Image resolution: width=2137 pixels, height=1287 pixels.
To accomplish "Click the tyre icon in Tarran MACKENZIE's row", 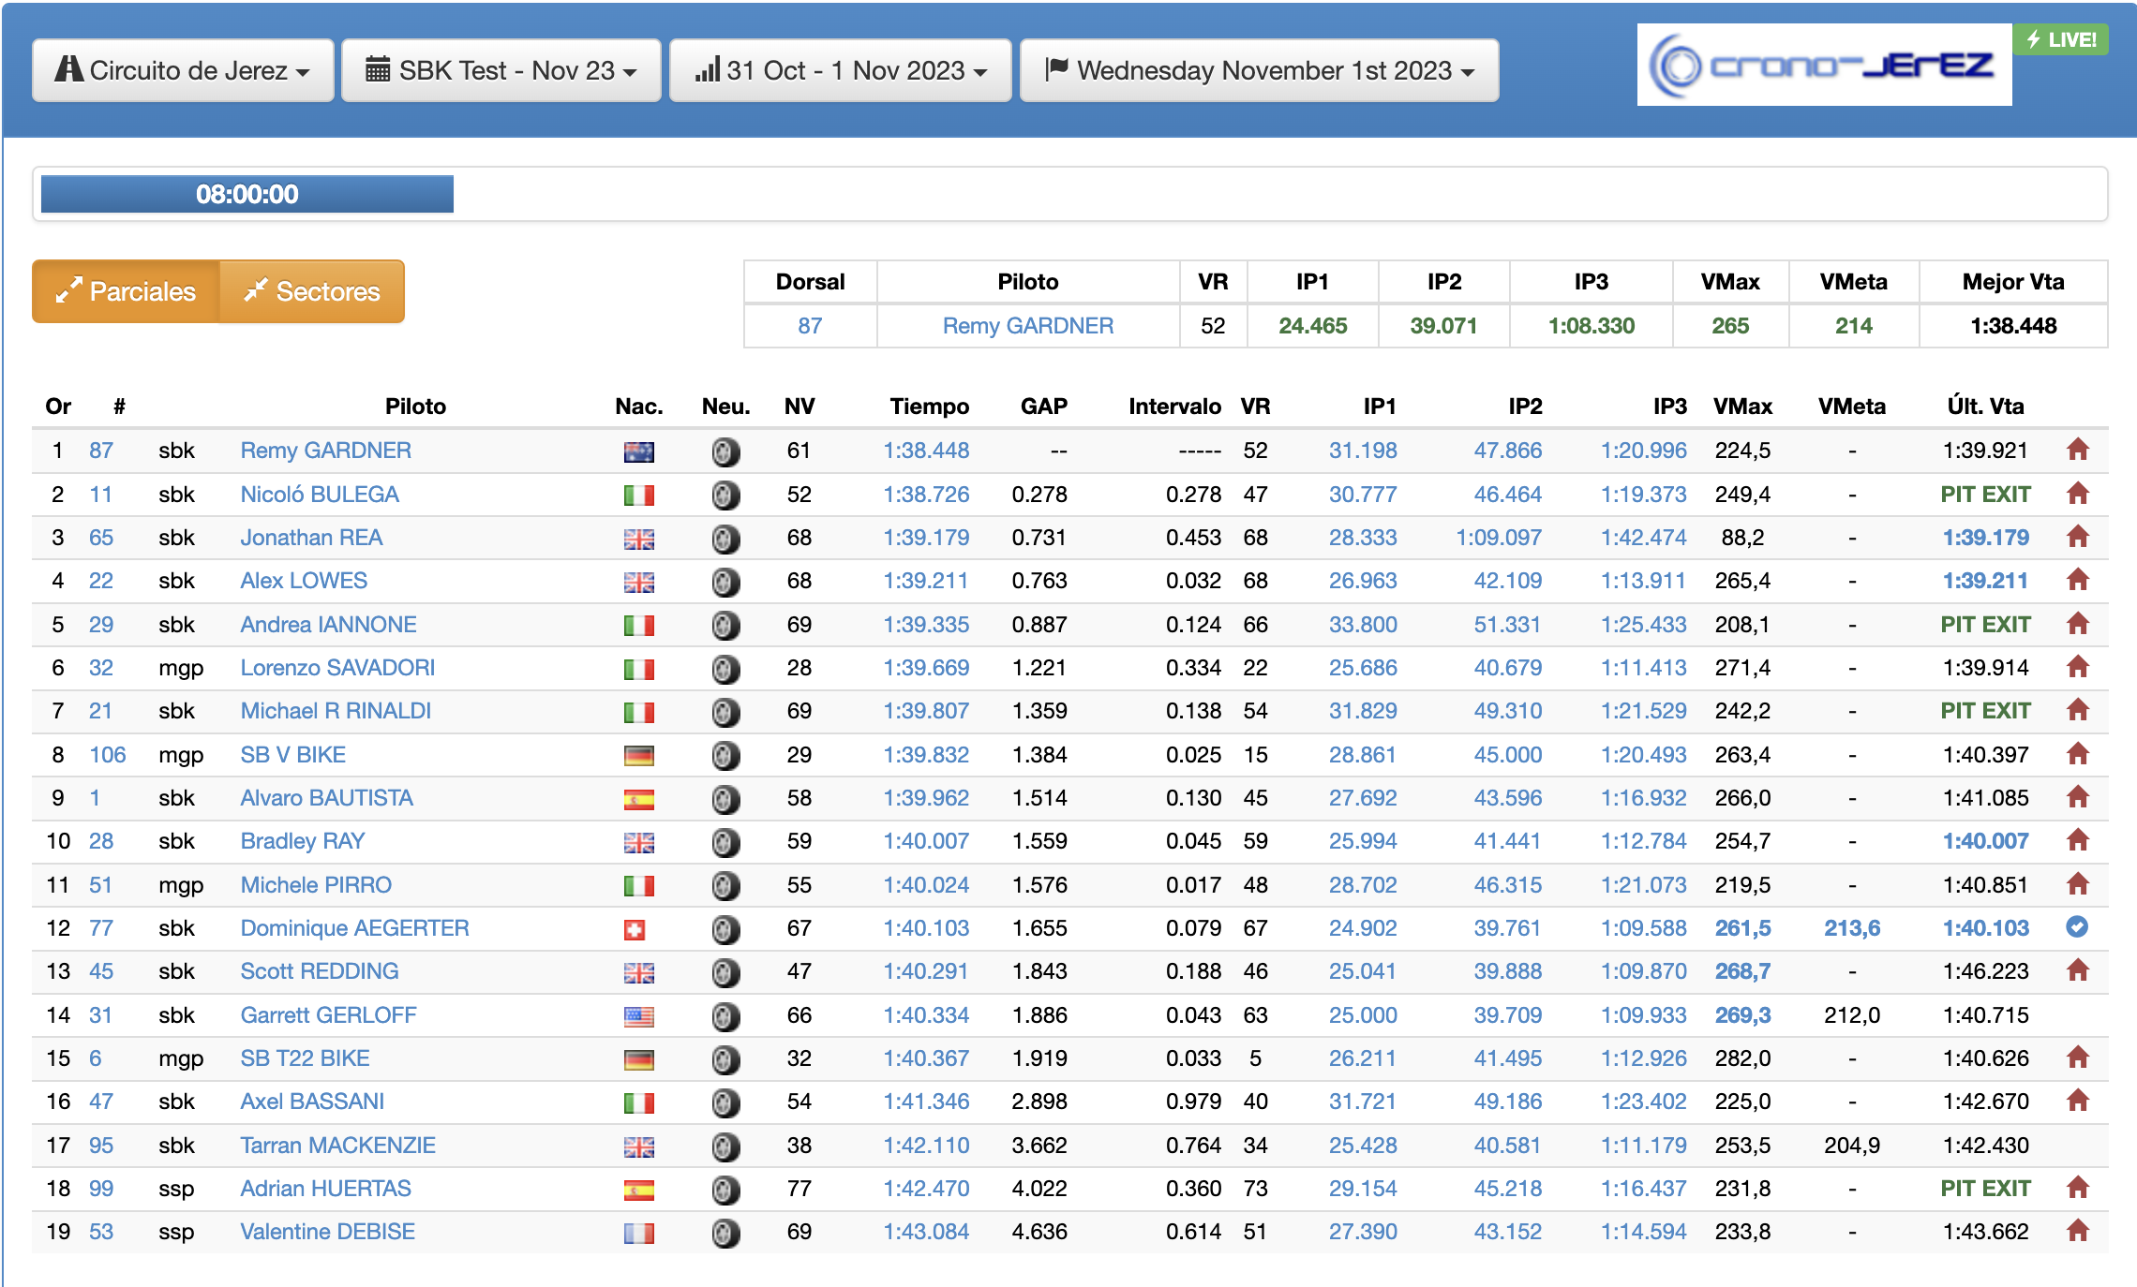I will pos(725,1146).
